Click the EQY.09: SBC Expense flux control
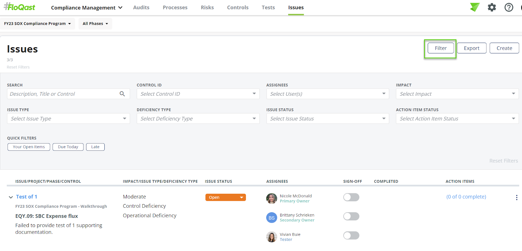522x251 pixels. [x=47, y=216]
